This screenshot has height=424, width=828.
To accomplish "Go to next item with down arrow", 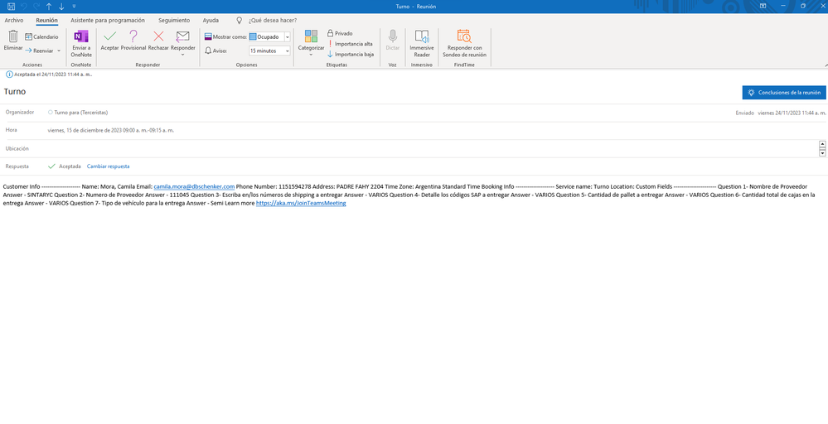I will pos(61,7).
